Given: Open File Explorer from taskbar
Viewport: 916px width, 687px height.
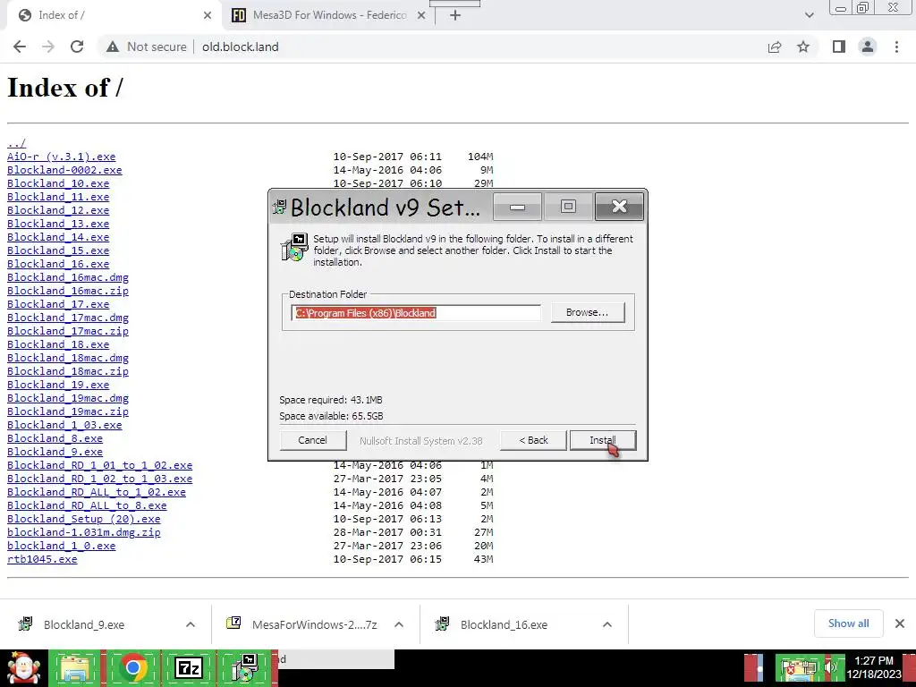Looking at the screenshot, I should click(75, 667).
